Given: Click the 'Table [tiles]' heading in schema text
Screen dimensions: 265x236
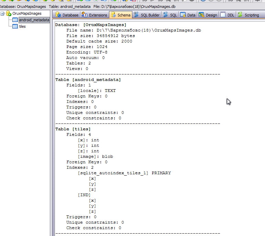Looking at the screenshot, I should click(x=73, y=129).
